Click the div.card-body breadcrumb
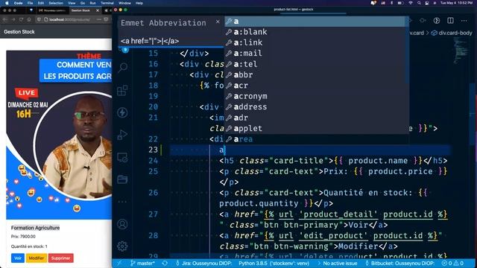477x268 pixels. 452,33
